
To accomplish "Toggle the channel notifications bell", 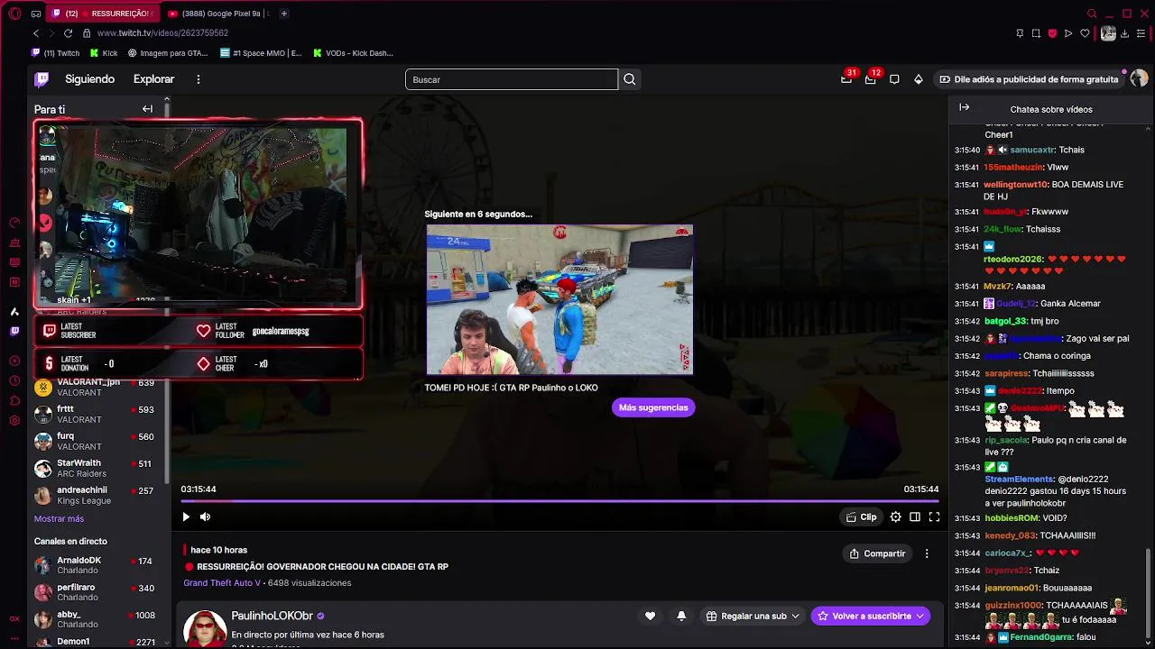I will (681, 616).
